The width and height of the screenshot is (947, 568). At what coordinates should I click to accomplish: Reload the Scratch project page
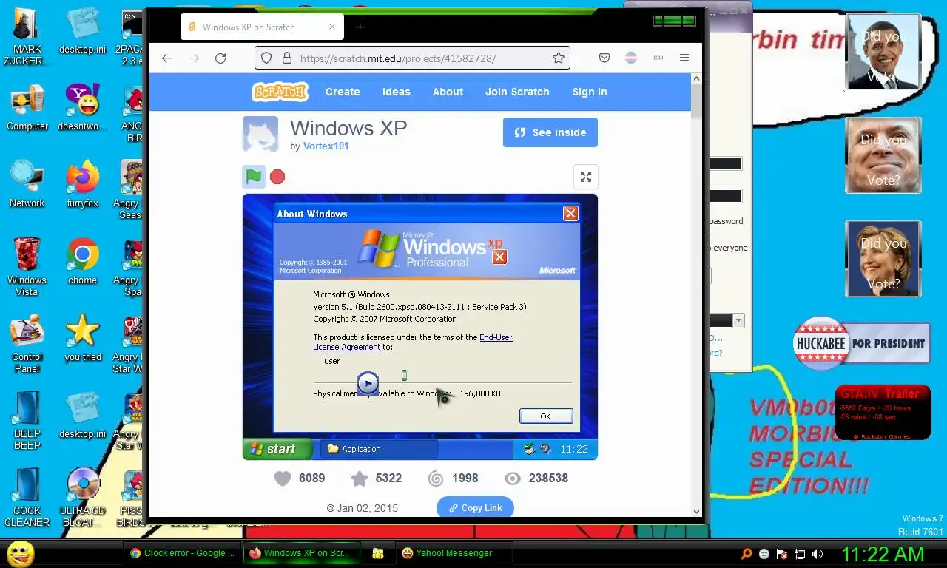click(220, 58)
